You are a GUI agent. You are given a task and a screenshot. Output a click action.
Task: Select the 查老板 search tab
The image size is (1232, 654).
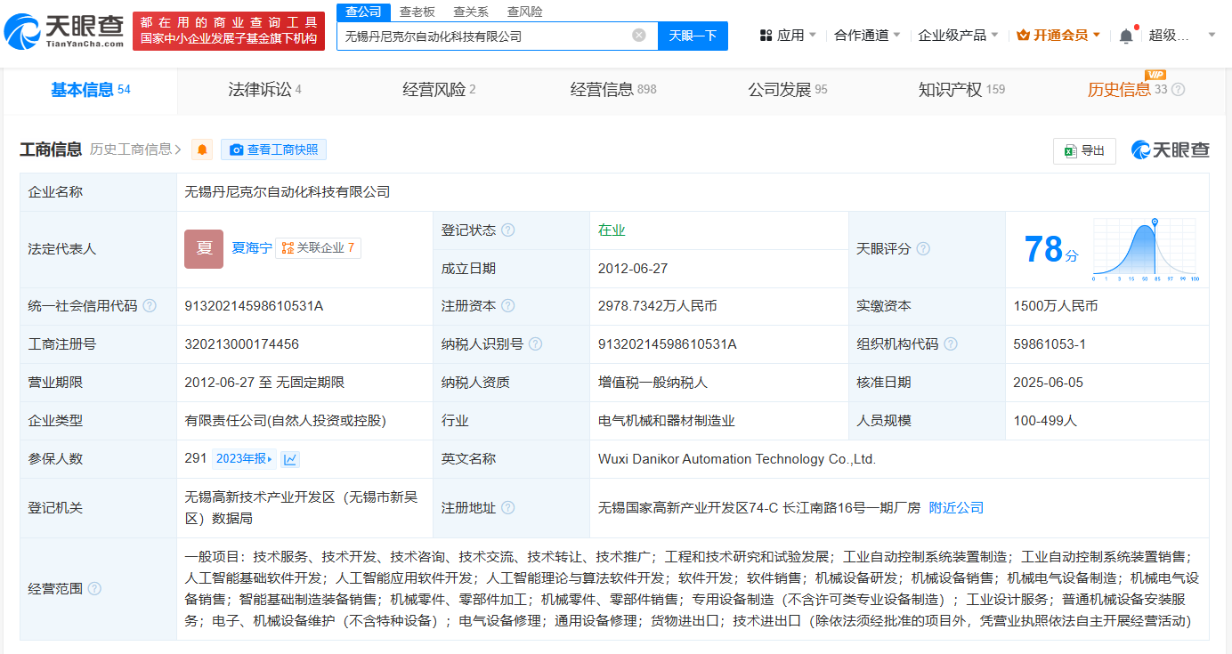coord(417,12)
